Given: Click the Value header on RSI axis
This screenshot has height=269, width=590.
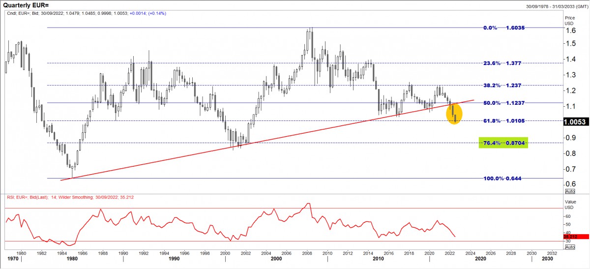Looking at the screenshot, I should click(x=570, y=201).
